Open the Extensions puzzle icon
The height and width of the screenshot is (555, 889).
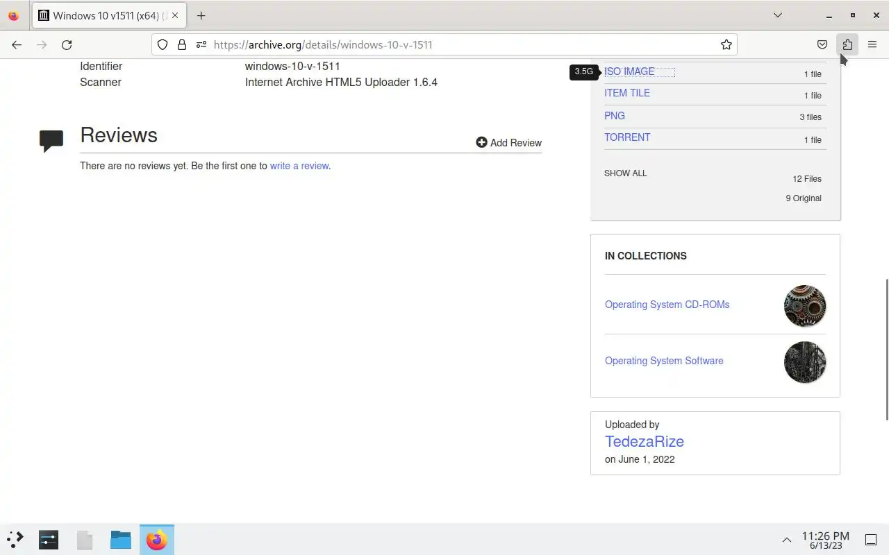pyautogui.click(x=847, y=44)
